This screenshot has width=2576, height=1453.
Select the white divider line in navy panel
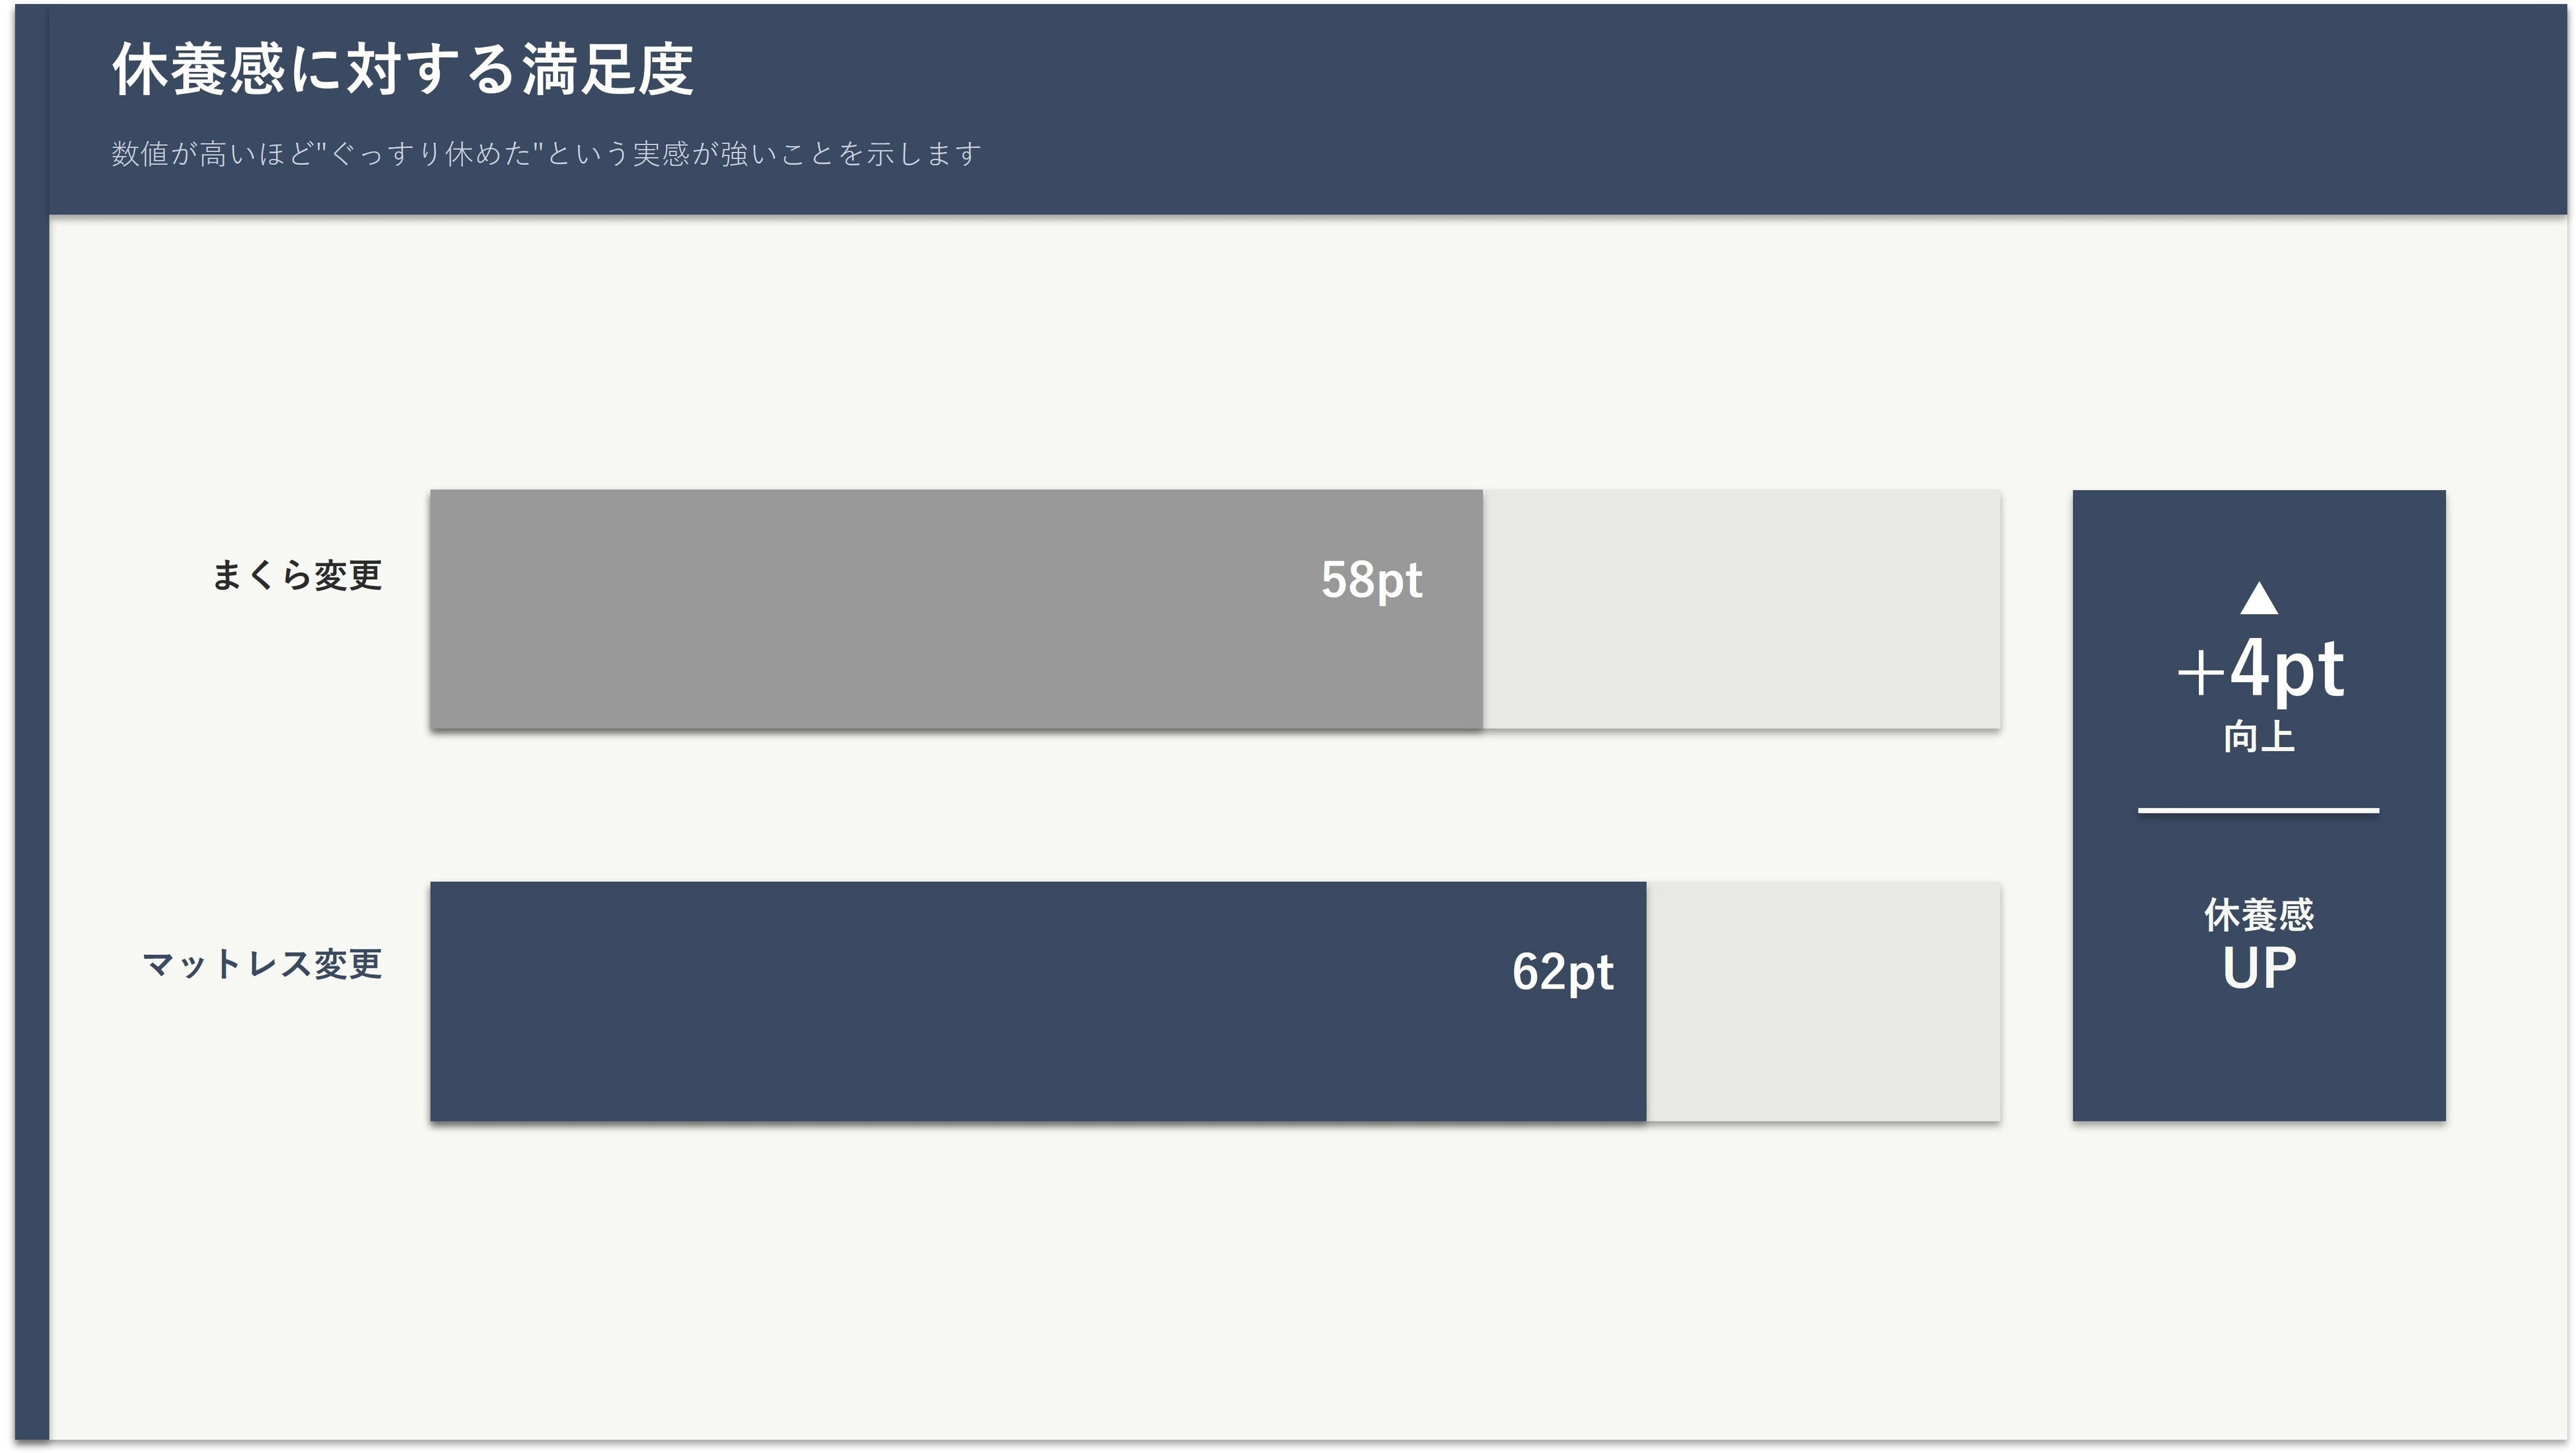tap(2258, 811)
